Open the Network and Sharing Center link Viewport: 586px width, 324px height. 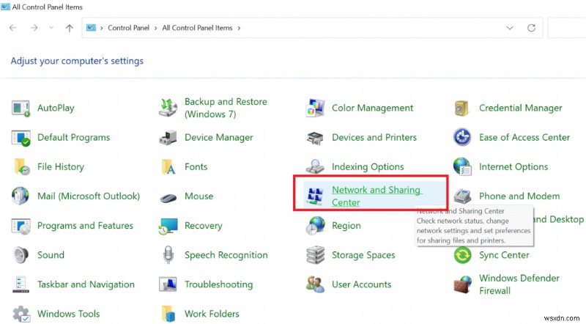[x=376, y=196]
